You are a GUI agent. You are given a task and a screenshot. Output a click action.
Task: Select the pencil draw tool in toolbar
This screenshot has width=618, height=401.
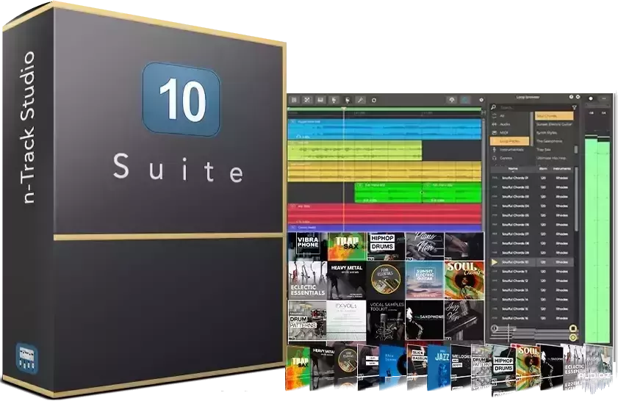pyautogui.click(x=360, y=100)
